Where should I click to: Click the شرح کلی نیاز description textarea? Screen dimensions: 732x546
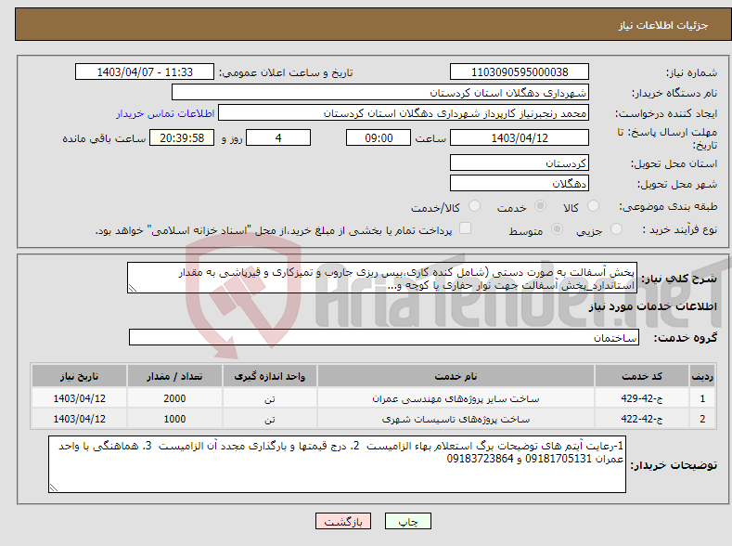coord(382,278)
